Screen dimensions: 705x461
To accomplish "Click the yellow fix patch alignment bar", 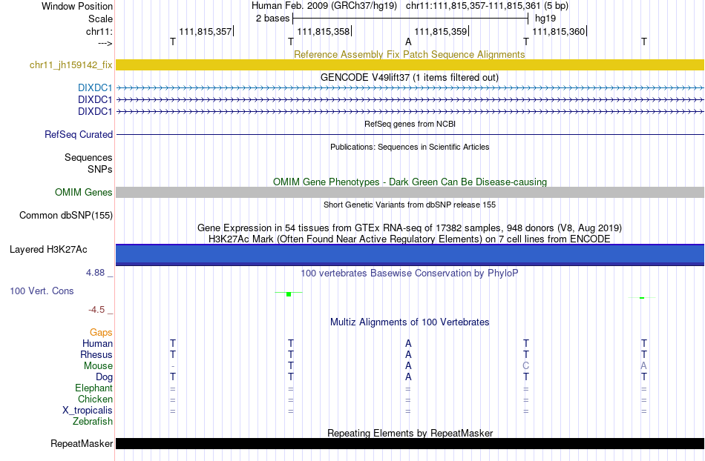I will pyautogui.click(x=410, y=65).
